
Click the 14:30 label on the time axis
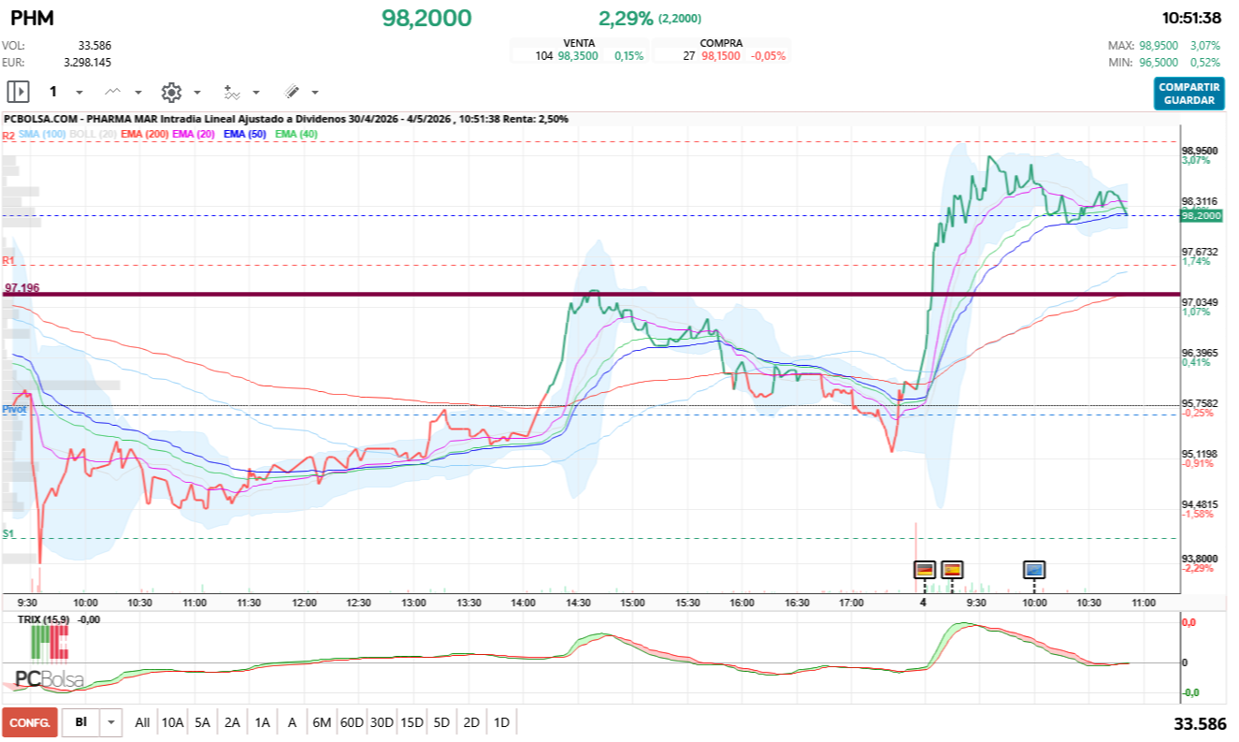[578, 603]
